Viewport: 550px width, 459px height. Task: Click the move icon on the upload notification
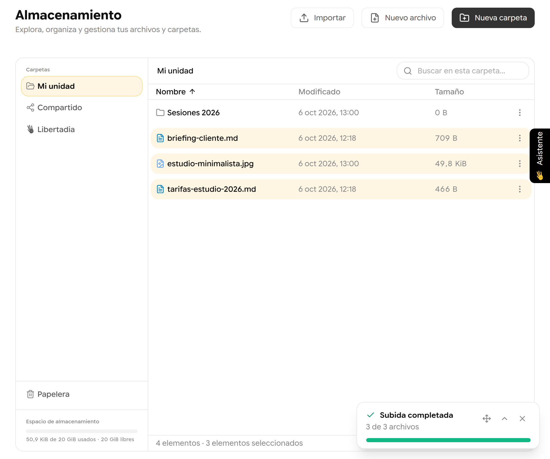(x=487, y=419)
